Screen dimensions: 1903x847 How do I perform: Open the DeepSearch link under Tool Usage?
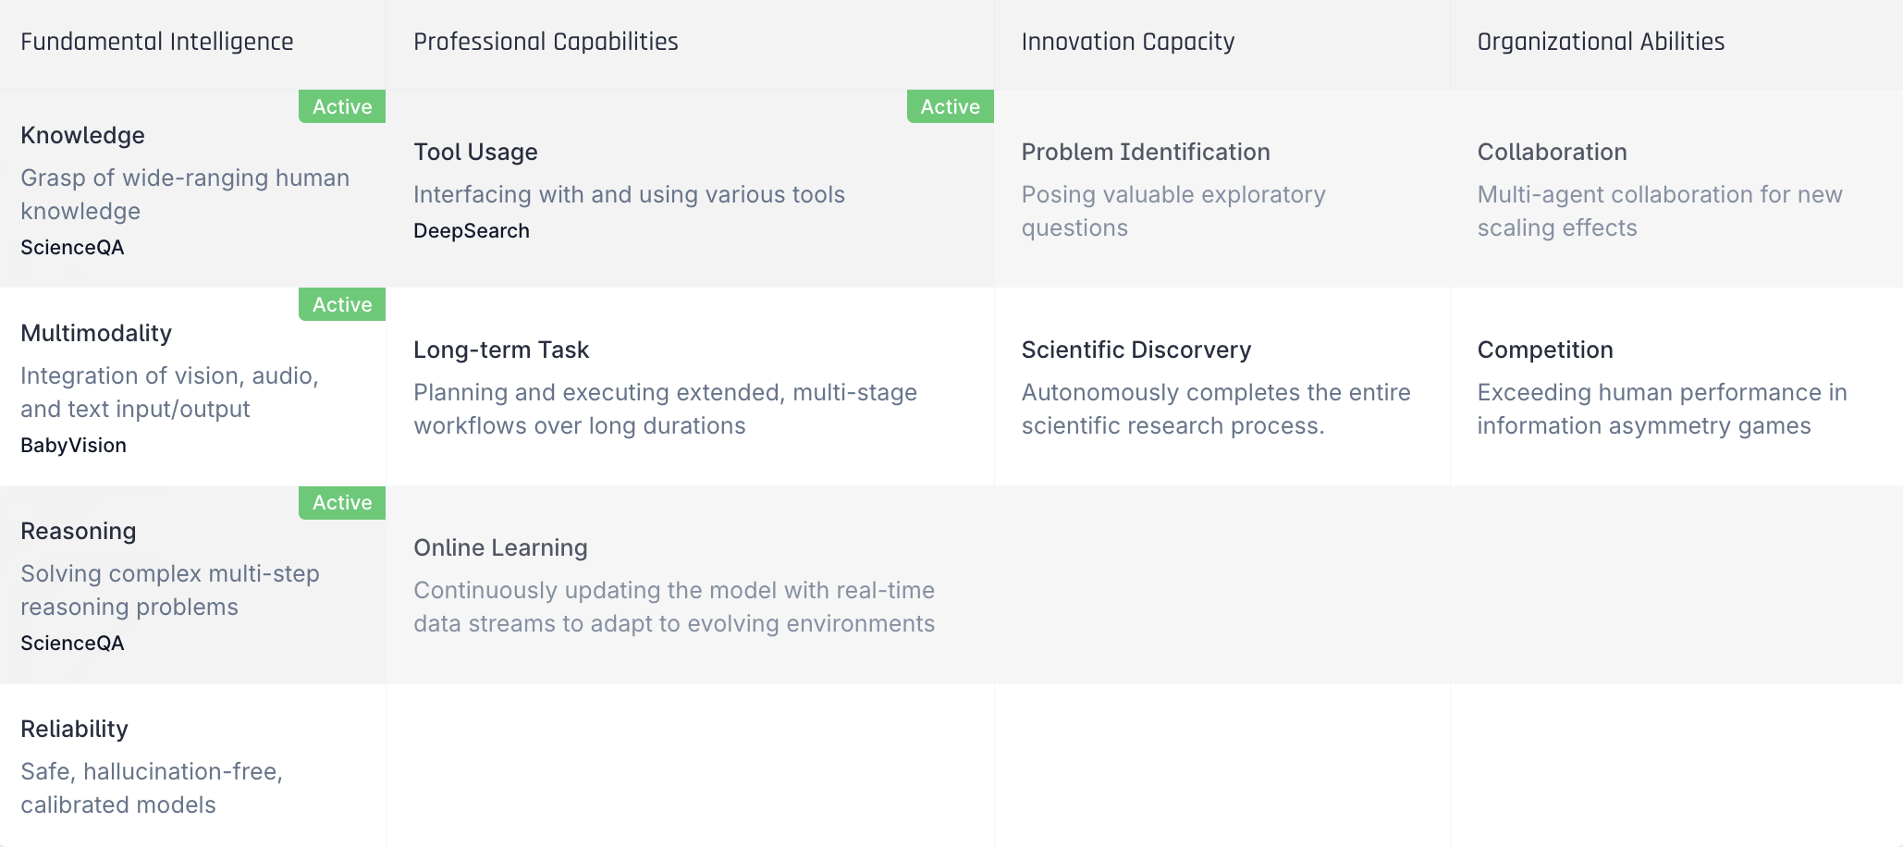tap(472, 230)
